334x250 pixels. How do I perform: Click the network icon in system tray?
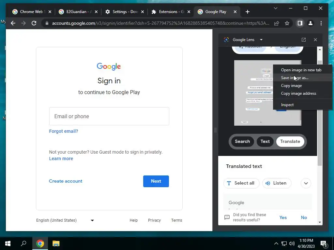(284, 243)
